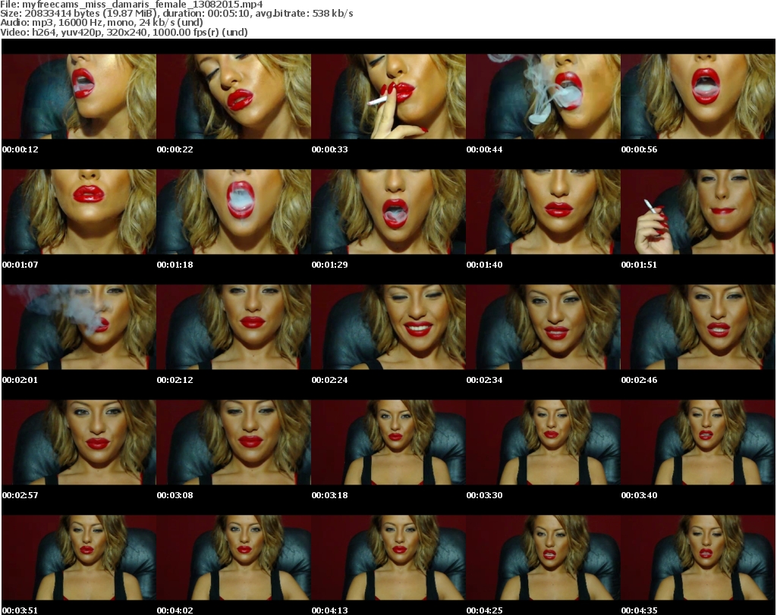Click the 'Size: 20833414 bytes' info line
The height and width of the screenshot is (615, 777).
coord(176,14)
